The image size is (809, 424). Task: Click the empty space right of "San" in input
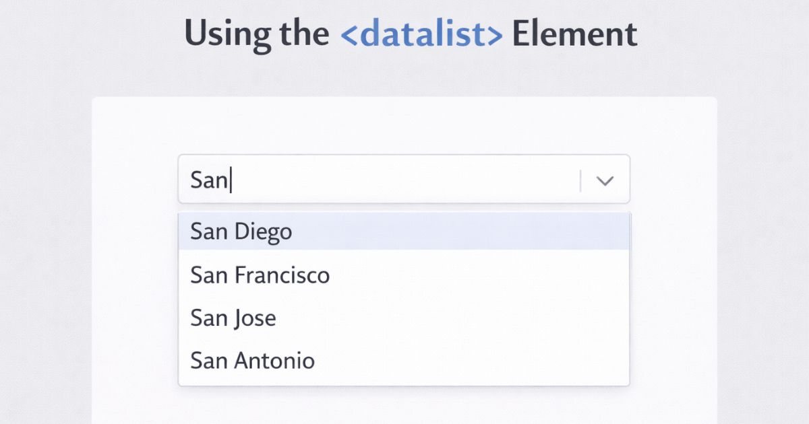point(404,180)
